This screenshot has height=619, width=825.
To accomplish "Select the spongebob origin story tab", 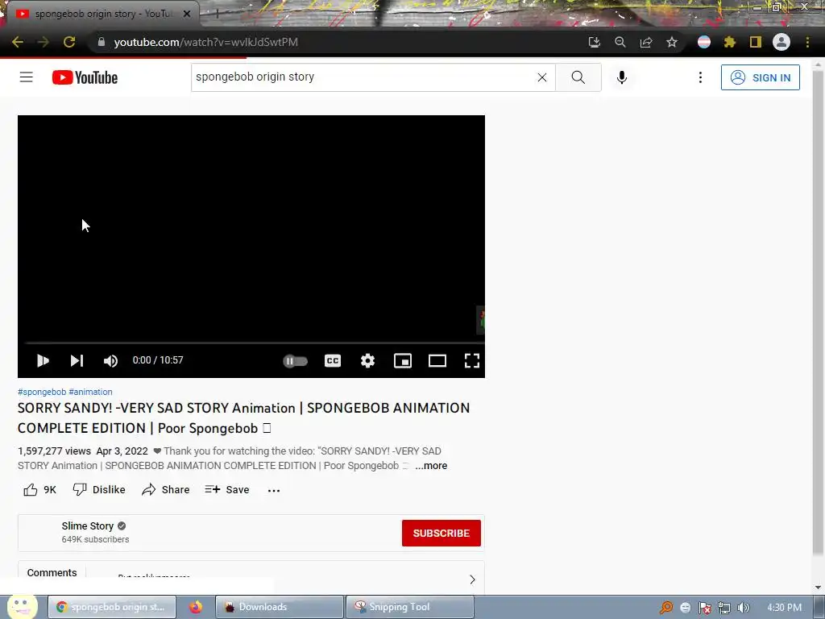I will pyautogui.click(x=102, y=14).
